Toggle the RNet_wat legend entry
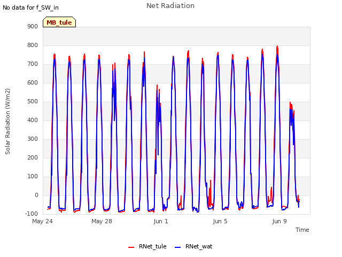342x257 pixels. tap(193, 246)
